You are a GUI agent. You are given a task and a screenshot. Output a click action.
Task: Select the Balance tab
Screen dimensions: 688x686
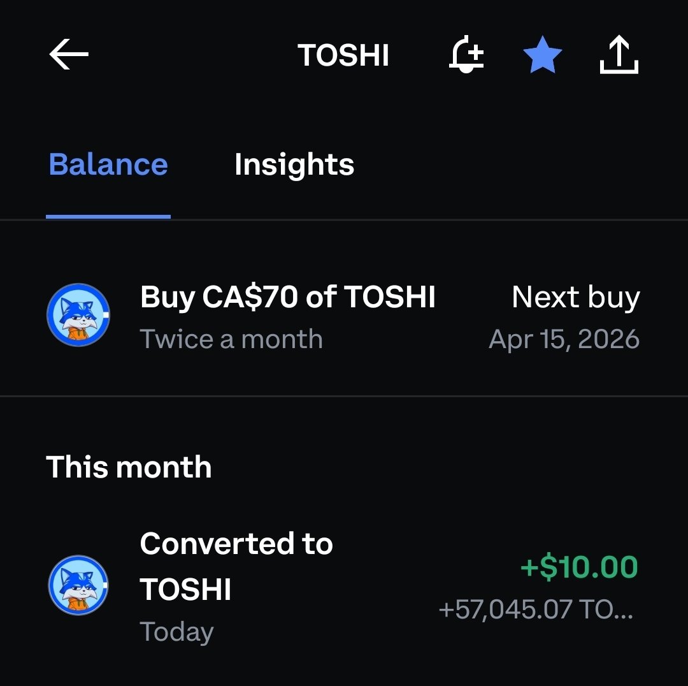click(108, 164)
